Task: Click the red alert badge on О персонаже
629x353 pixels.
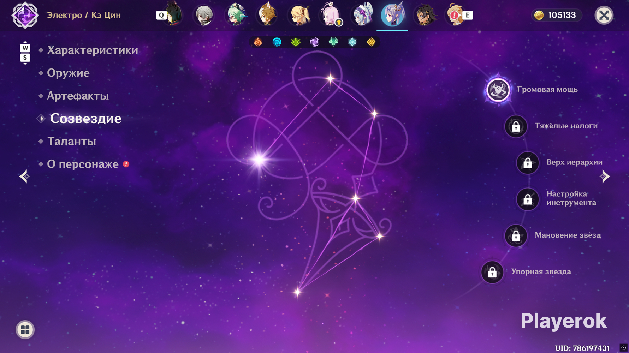Action: (x=126, y=164)
